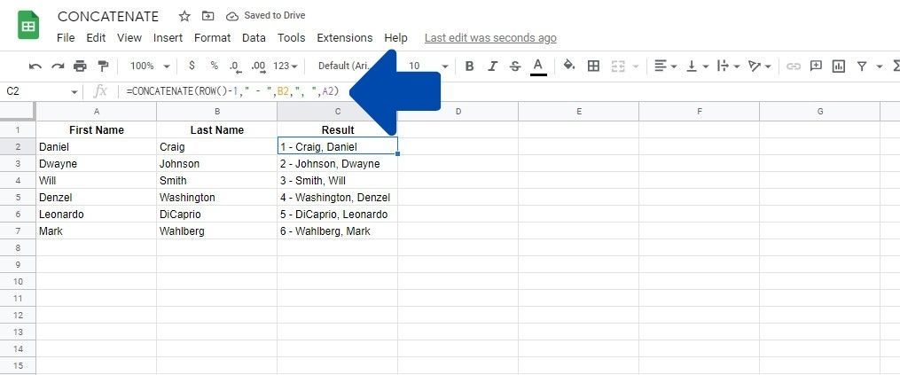
Task: Select cell with First Name header
Action: 97,129
